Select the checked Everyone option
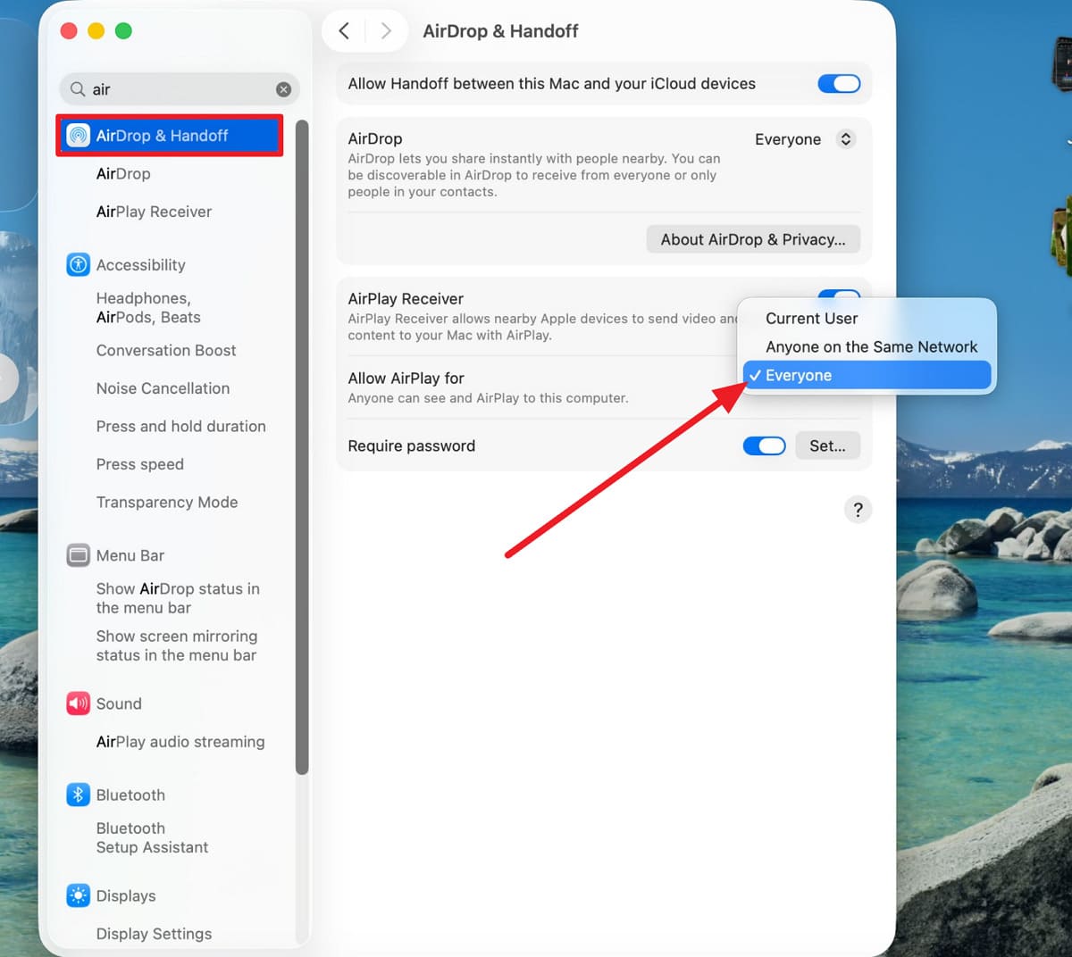 [867, 376]
